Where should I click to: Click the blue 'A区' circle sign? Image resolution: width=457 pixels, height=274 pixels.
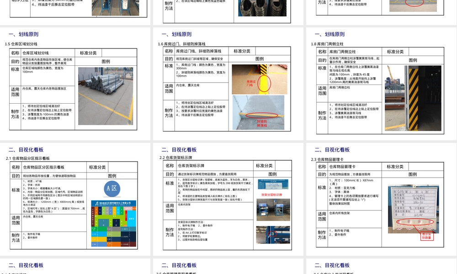coord(112,189)
